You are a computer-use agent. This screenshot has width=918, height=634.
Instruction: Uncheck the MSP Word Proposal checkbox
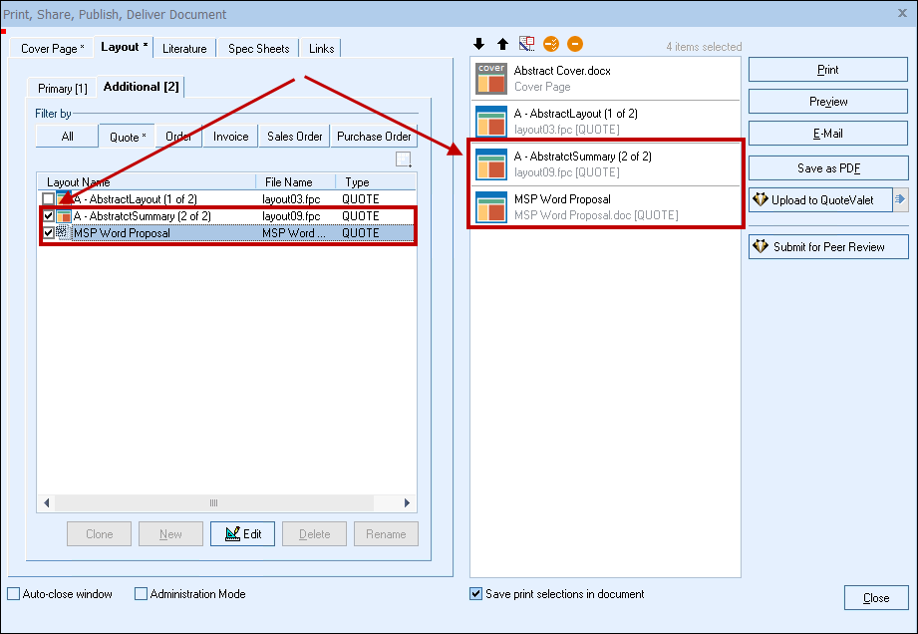48,233
